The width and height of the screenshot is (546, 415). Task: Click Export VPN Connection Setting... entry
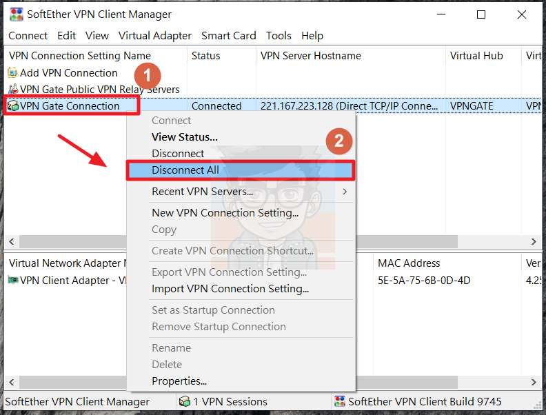point(241,272)
